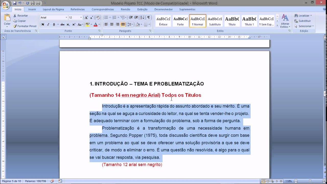Expand bullet list options arrow
The image size is (327, 184).
coord(110,18)
